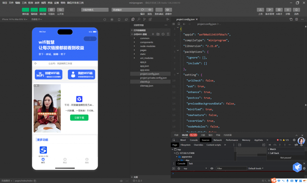The image size is (307, 183).
Task: Switch to the Network tab
Action: point(218,140)
